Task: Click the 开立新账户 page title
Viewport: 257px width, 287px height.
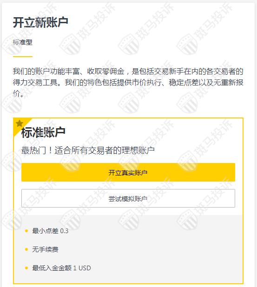Action: [40, 22]
